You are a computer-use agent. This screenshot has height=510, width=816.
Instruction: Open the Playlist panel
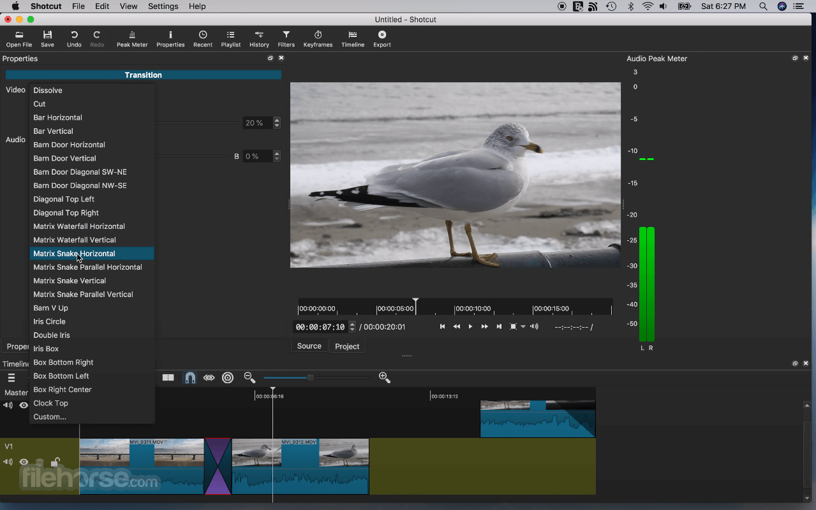point(231,39)
